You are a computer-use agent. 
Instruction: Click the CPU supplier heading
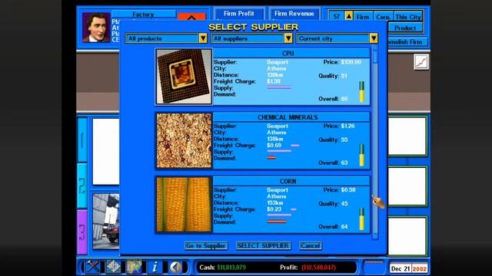(x=288, y=54)
